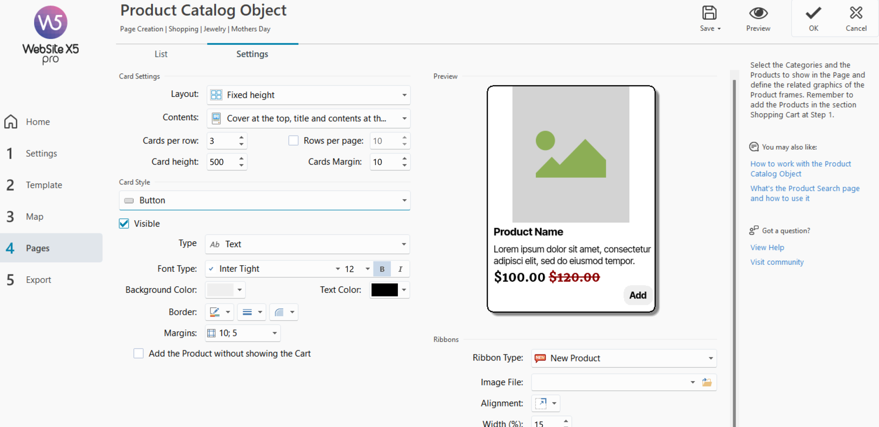
Task: Open the Template step in sidebar
Action: click(x=43, y=185)
